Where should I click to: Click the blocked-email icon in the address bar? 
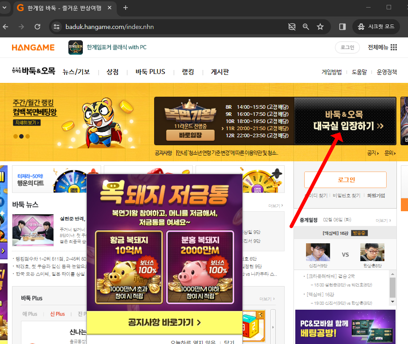[x=292, y=27]
